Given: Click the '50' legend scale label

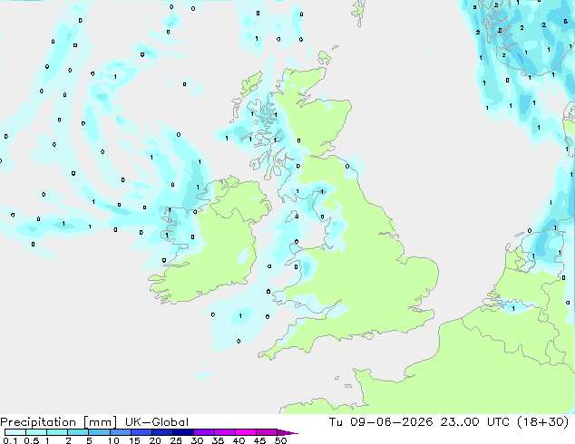Looking at the screenshot, I should click(x=280, y=440).
